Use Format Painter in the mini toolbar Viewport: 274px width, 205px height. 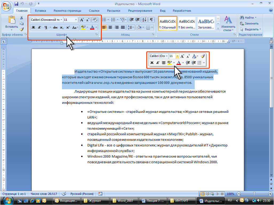202,56
